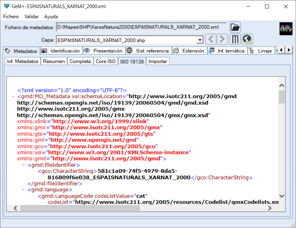Open the Fichero menu
Viewport: 296px width, 228px height.
click(11, 16)
